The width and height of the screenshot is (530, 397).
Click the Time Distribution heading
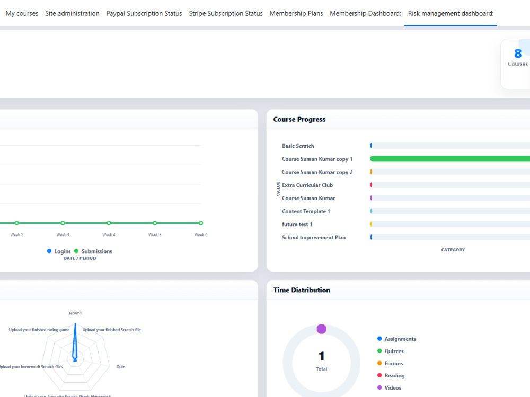[302, 290]
